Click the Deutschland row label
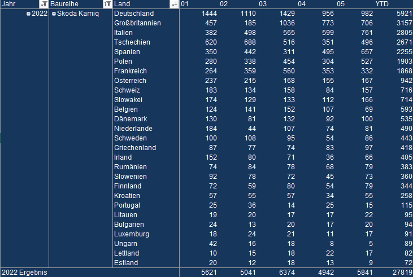The height and width of the screenshot is (277, 413). (x=134, y=14)
